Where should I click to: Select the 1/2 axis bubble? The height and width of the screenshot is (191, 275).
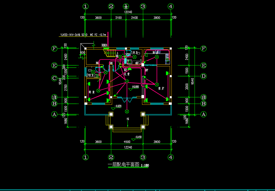[x=126, y=7]
